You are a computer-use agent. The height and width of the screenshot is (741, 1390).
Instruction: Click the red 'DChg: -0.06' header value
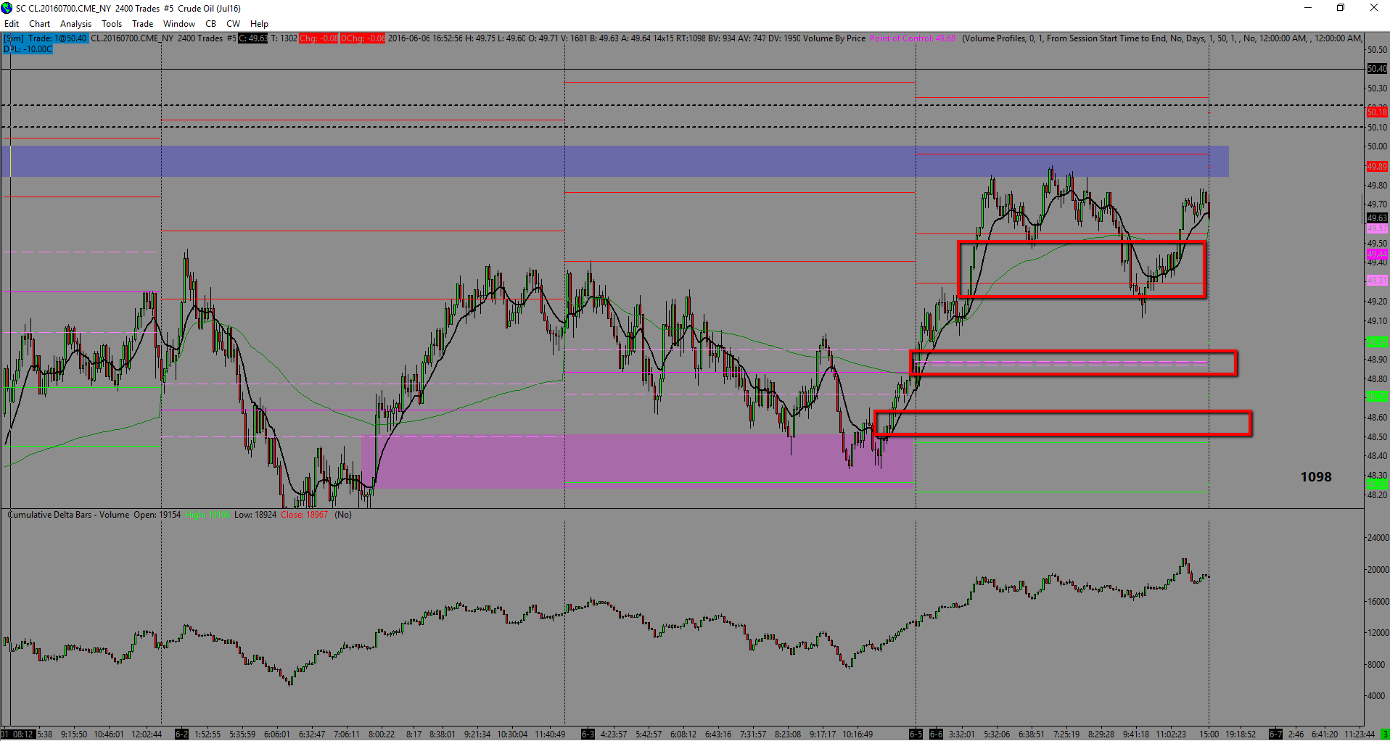(363, 38)
